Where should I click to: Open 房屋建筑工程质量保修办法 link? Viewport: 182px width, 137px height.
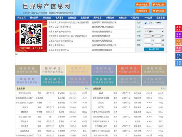click(104, 23)
